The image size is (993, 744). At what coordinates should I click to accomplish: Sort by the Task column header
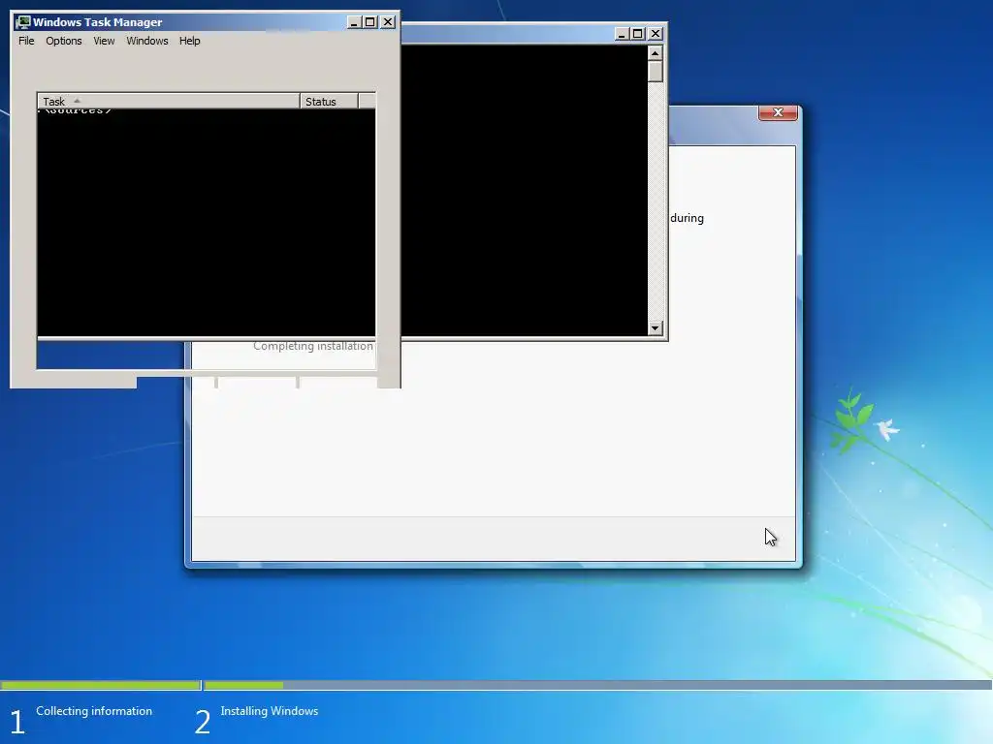[169, 101]
